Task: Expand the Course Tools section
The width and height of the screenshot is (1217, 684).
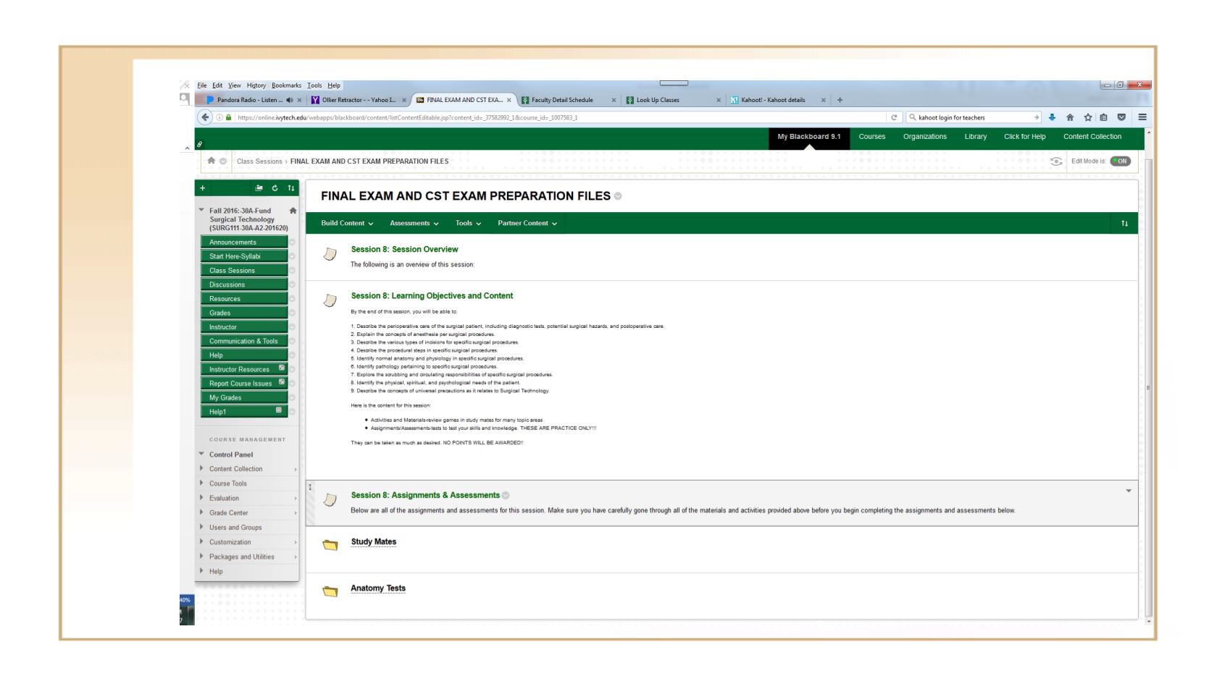Action: (x=227, y=484)
